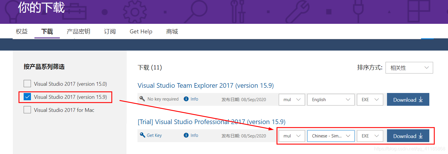Click Get Key link for Professional 2017
Screen dimensions: 448x154
[154, 135]
